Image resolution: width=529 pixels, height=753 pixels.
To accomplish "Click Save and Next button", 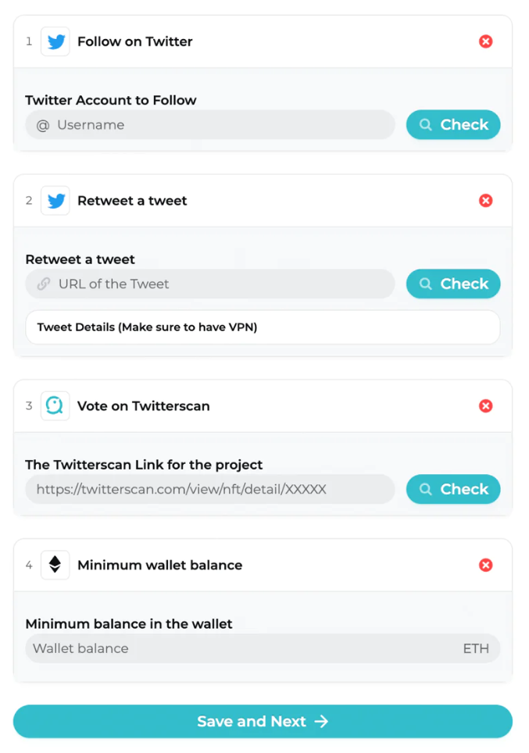I will [x=263, y=721].
